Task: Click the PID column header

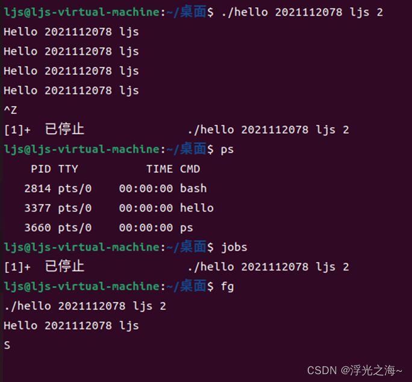Action: click(x=41, y=169)
